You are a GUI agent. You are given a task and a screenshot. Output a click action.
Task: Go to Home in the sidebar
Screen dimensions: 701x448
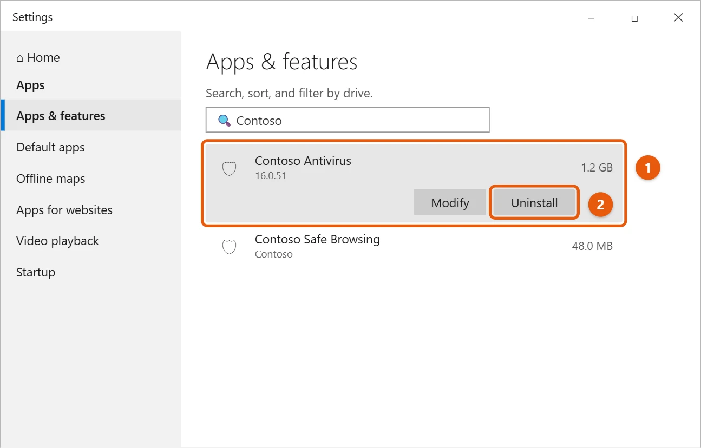coord(38,57)
